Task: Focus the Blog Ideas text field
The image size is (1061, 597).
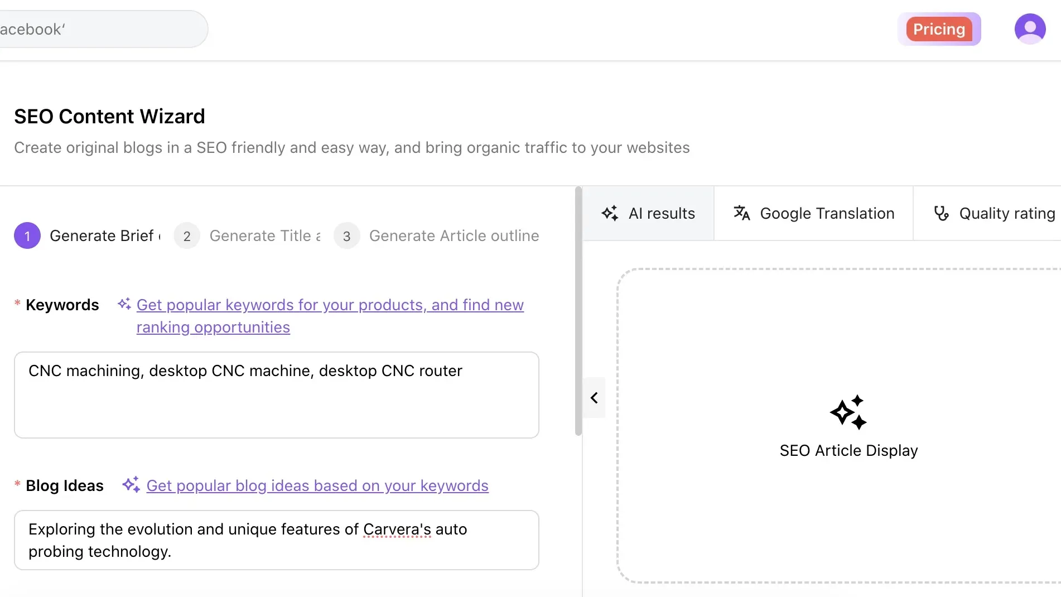Action: point(276,540)
